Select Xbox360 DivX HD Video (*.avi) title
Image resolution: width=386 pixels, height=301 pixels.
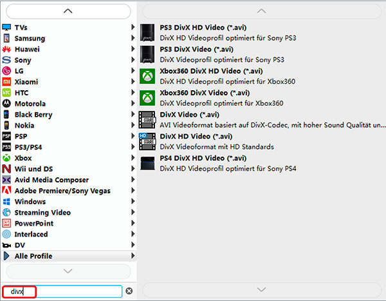(211, 71)
